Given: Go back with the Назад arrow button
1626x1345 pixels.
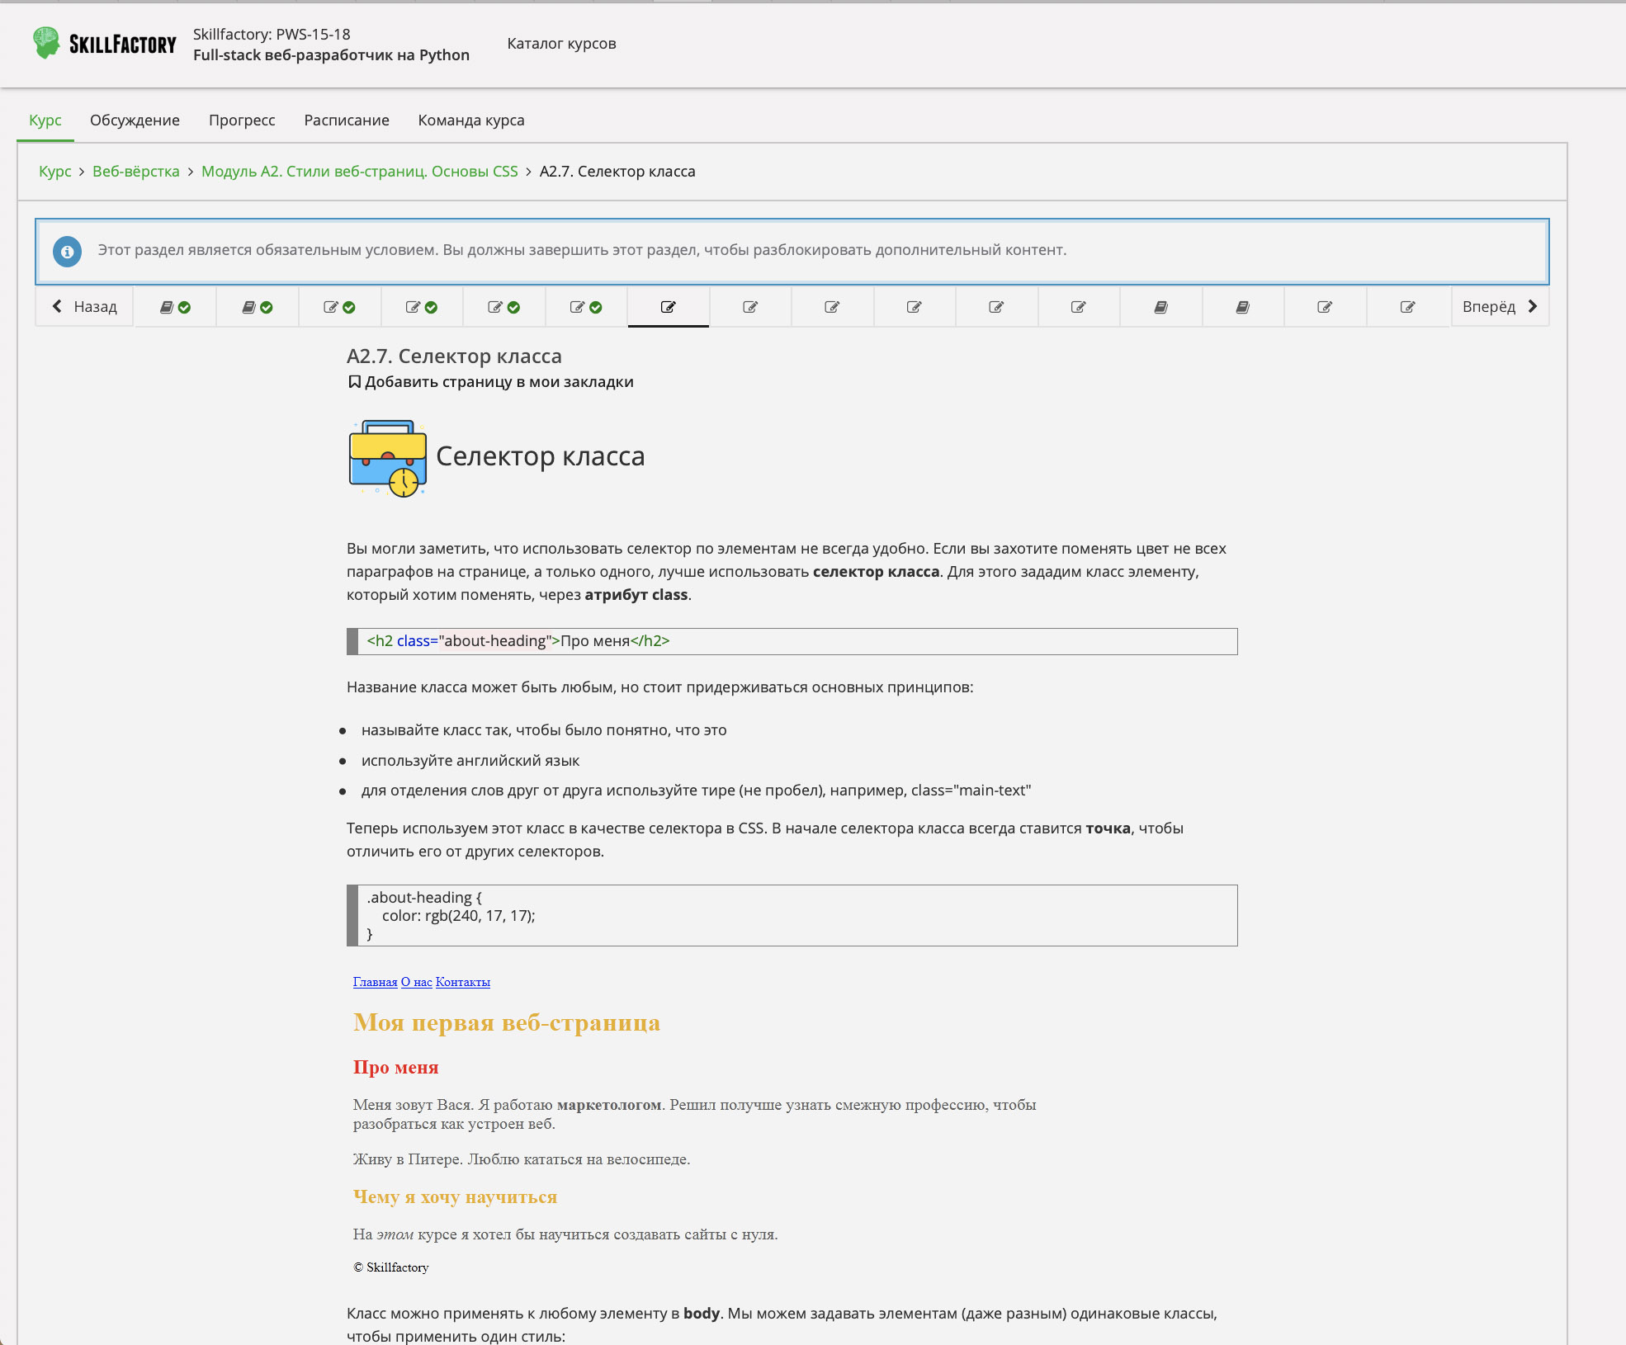Looking at the screenshot, I should pyautogui.click(x=84, y=307).
